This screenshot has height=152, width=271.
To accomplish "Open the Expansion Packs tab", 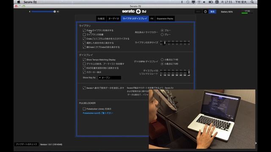I will tap(165, 19).
